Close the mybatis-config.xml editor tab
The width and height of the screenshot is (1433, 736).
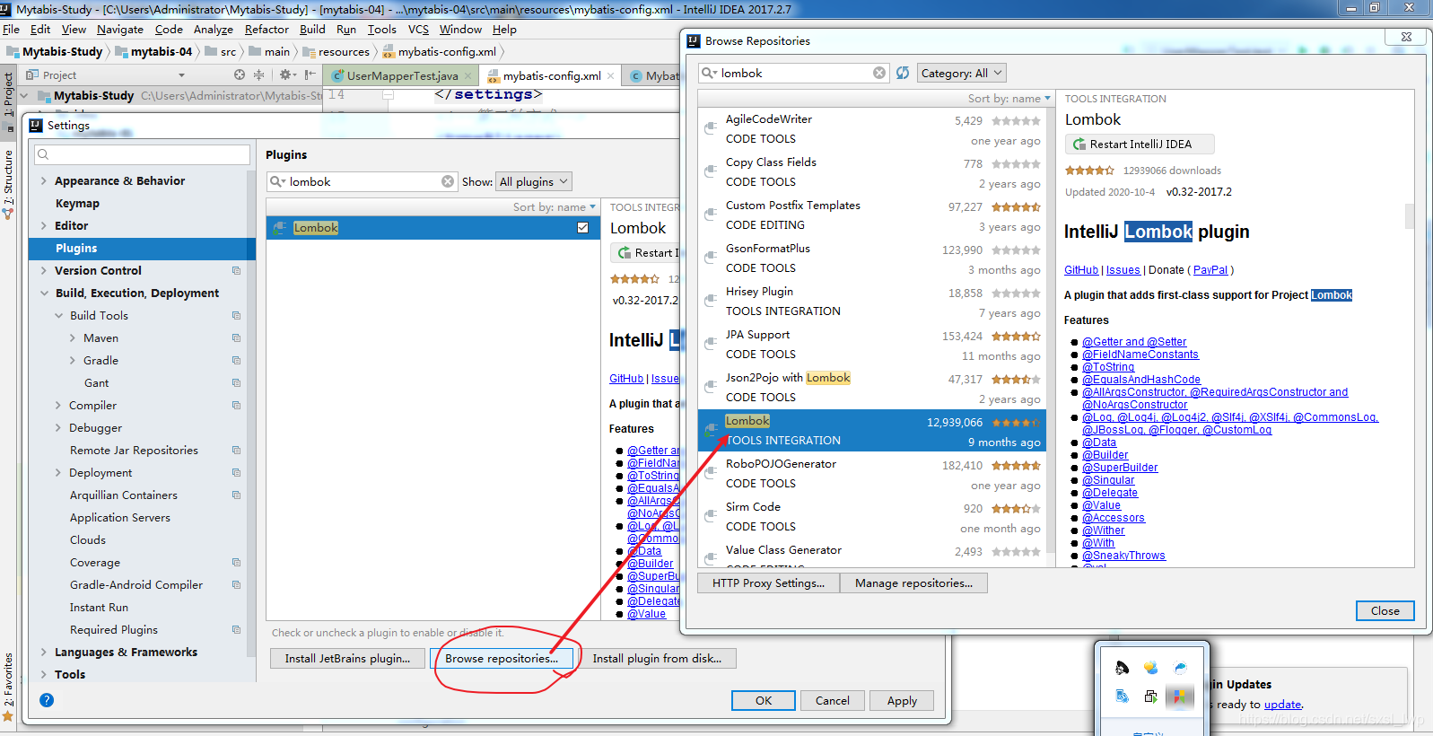pos(611,75)
